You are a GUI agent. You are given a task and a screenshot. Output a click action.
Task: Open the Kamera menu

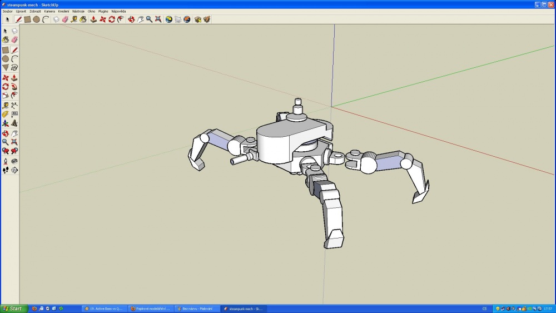[49, 11]
